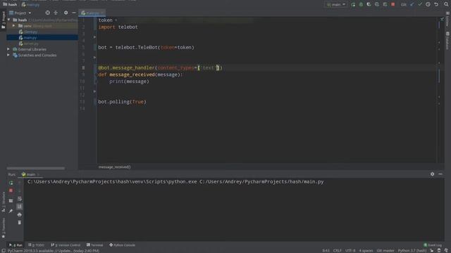Click Git update project arrow icon
Viewport: 451px width, 253px height.
[412, 5]
